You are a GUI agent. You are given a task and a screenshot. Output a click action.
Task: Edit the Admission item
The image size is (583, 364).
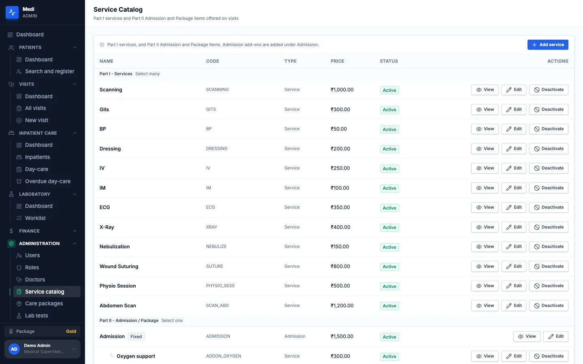coord(556,336)
